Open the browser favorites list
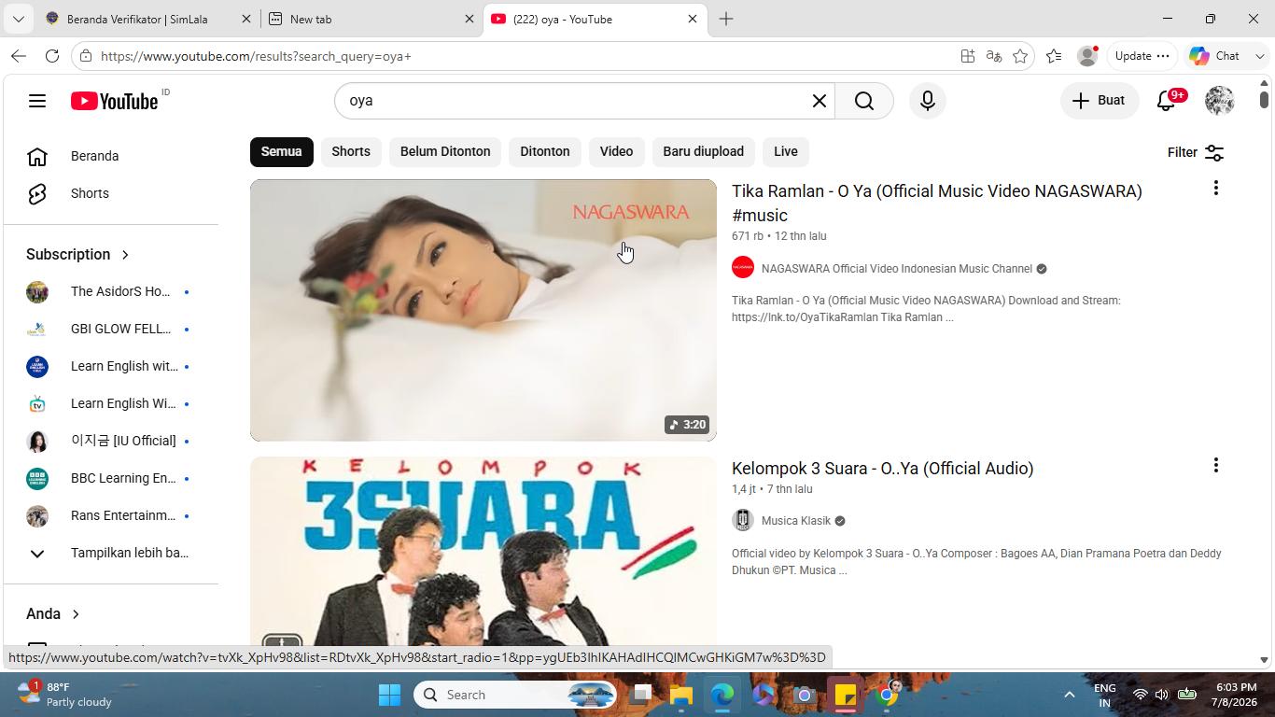This screenshot has height=717, width=1275. tap(1054, 56)
